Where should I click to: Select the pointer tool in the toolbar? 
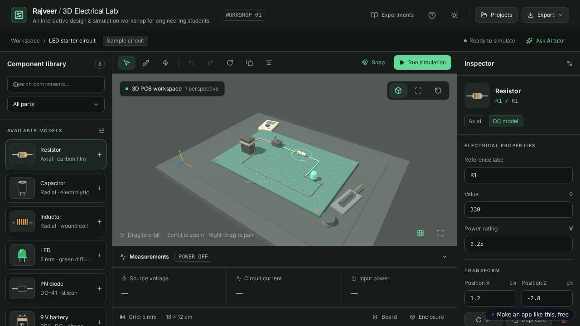126,62
